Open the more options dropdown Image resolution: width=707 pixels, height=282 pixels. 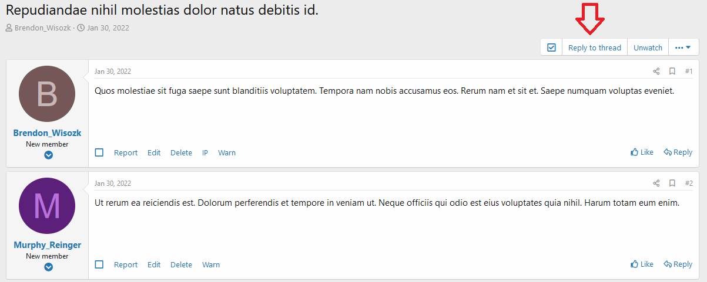click(682, 47)
